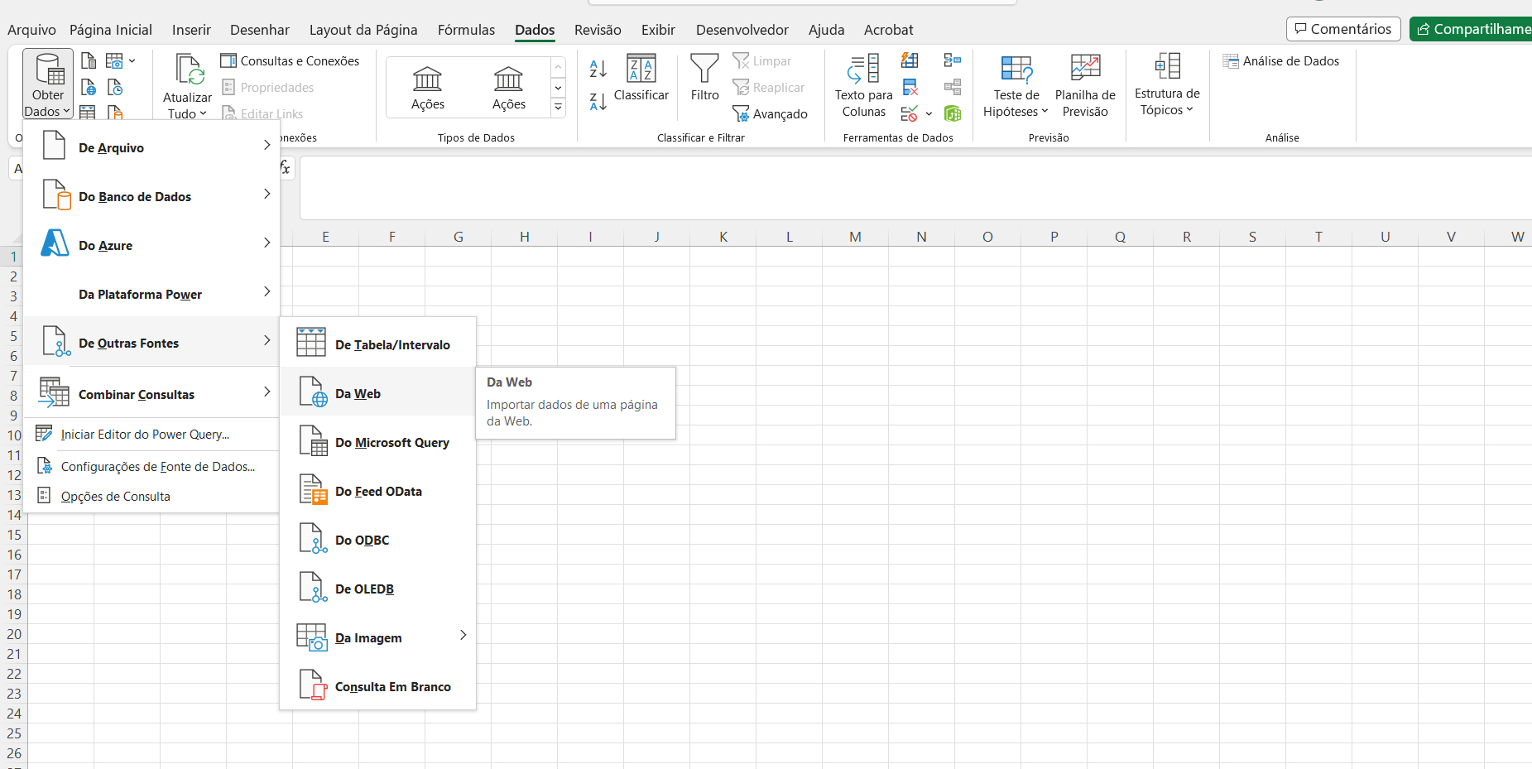Expand the Do Azure submenu
The height and width of the screenshot is (769, 1532).
coord(152,245)
